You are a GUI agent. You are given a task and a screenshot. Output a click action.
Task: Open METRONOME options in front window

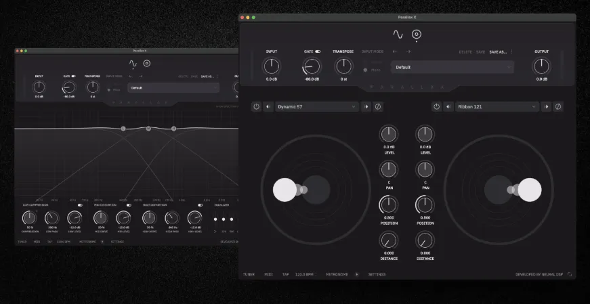pyautogui.click(x=337, y=275)
